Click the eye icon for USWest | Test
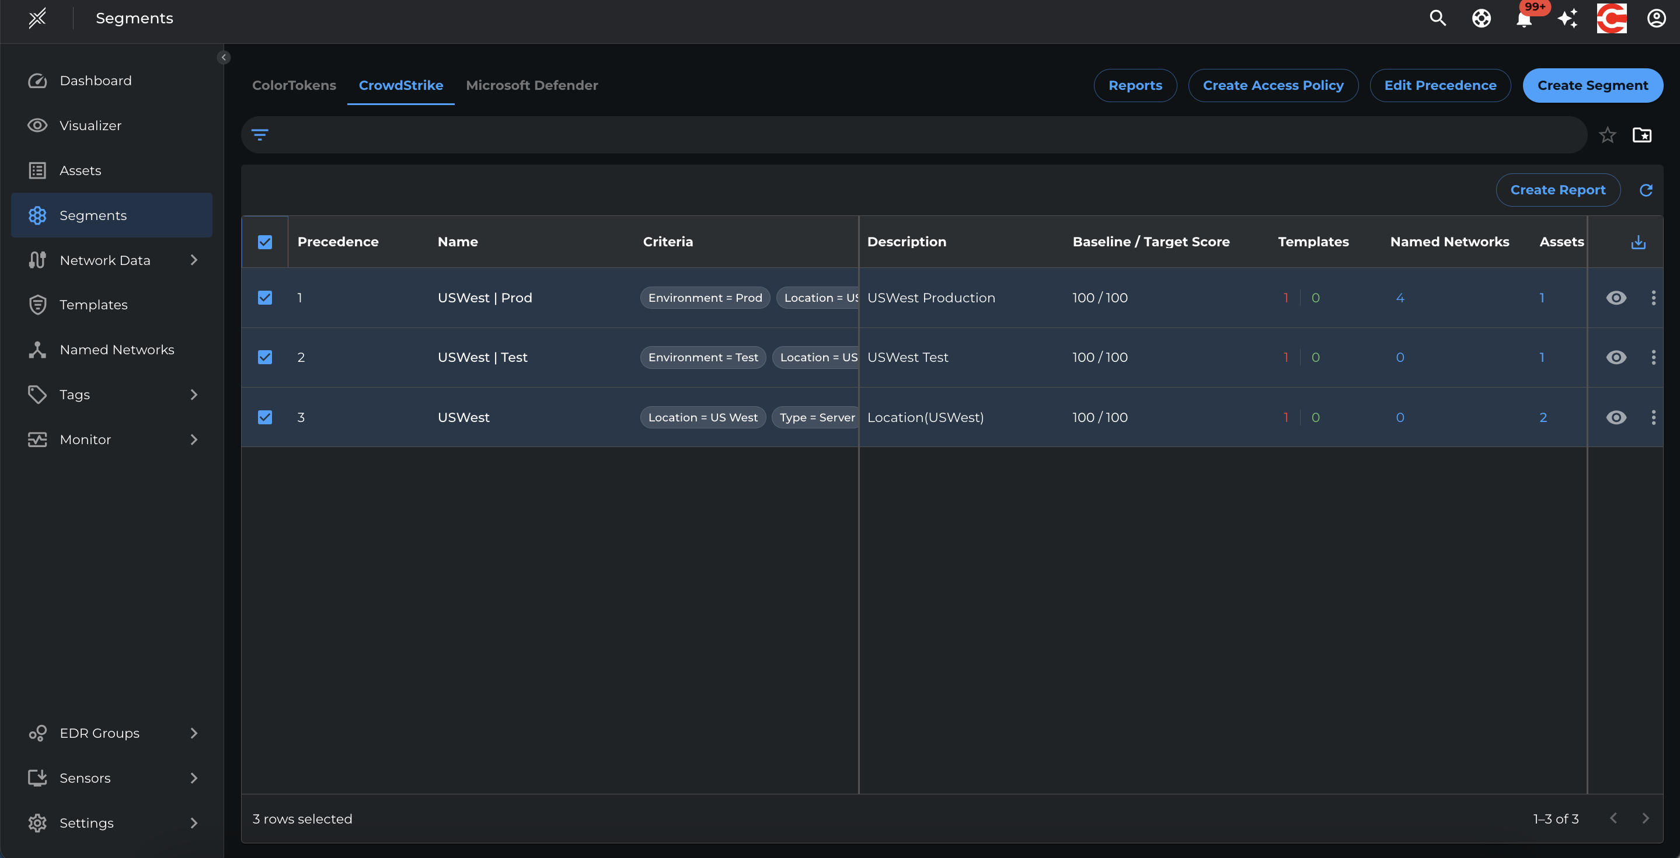 click(1615, 357)
